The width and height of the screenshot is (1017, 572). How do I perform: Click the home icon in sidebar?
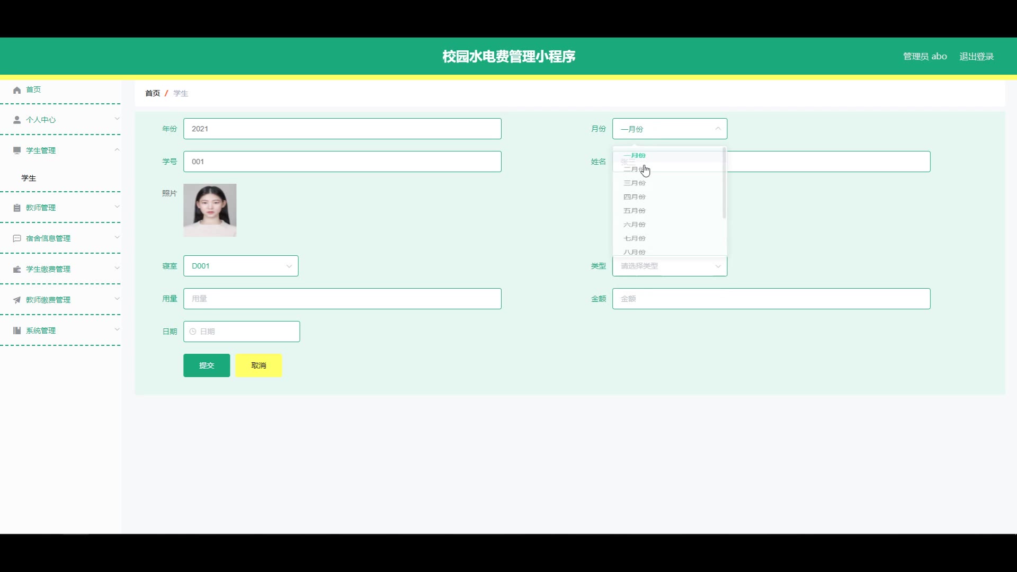point(17,90)
